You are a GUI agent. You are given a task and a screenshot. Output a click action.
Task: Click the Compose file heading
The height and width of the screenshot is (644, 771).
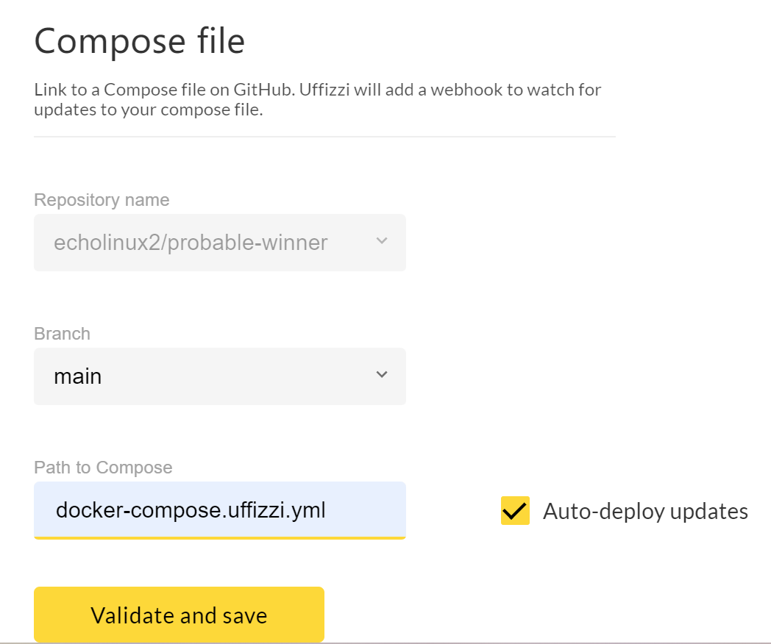[x=140, y=41]
